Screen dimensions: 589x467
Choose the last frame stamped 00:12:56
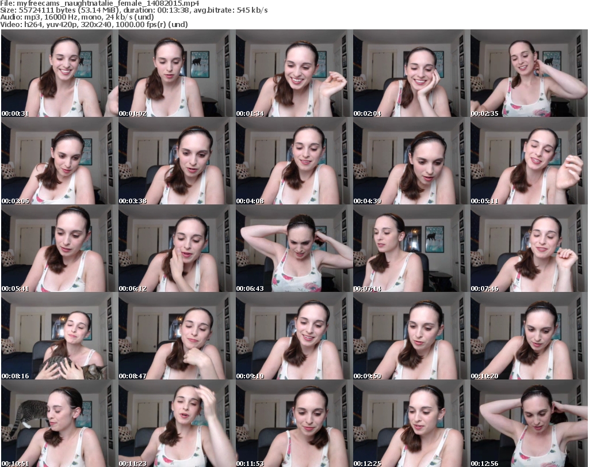[529, 423]
